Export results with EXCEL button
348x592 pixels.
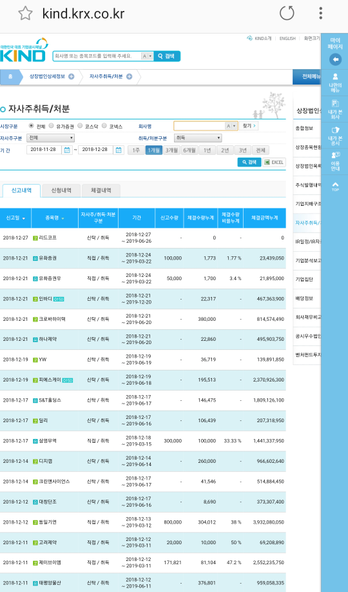coord(274,162)
